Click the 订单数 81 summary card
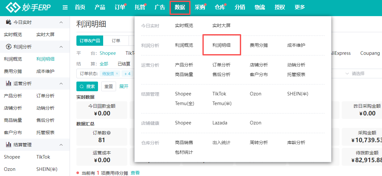 tap(102, 136)
